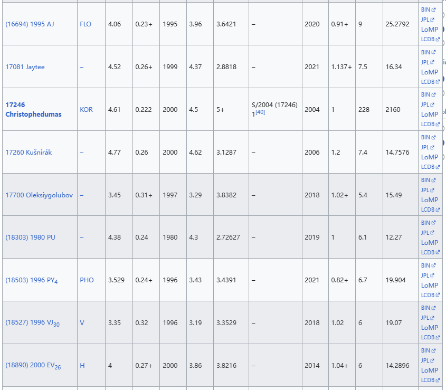Image resolution: width=446 pixels, height=390 pixels.
Task: Open the (18303) 1980 PU link
Action: click(30, 237)
